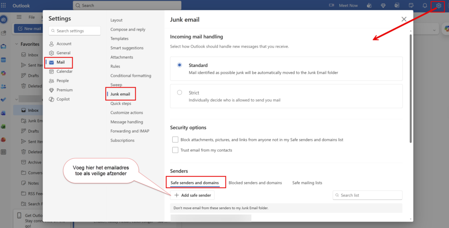Toggle the hamburger navigation menu icon
449x228 pixels.
(x=19, y=17)
